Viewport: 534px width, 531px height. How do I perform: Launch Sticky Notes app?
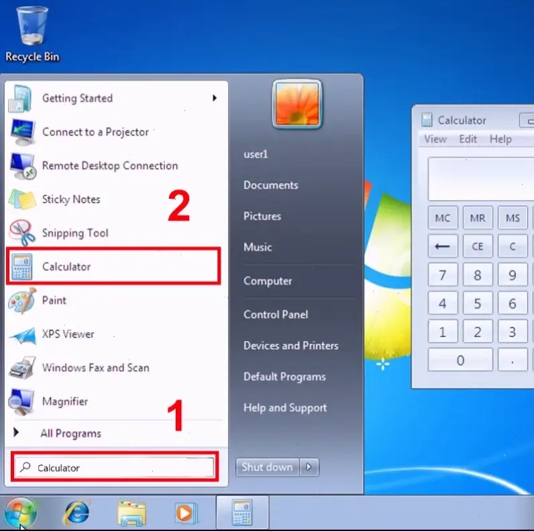click(70, 199)
